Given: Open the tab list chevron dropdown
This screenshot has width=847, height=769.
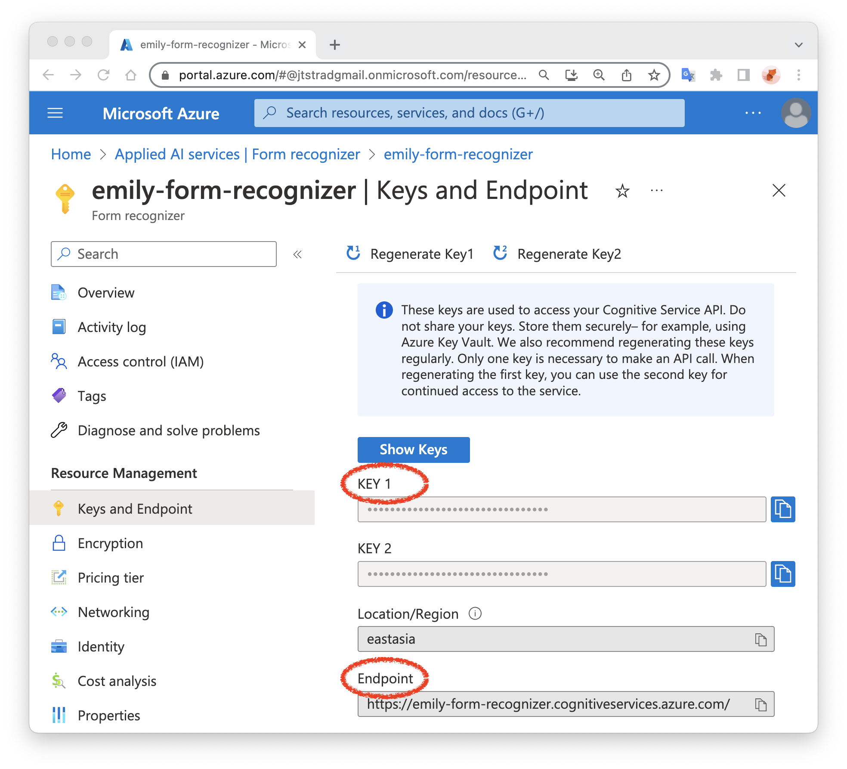Looking at the screenshot, I should click(798, 45).
